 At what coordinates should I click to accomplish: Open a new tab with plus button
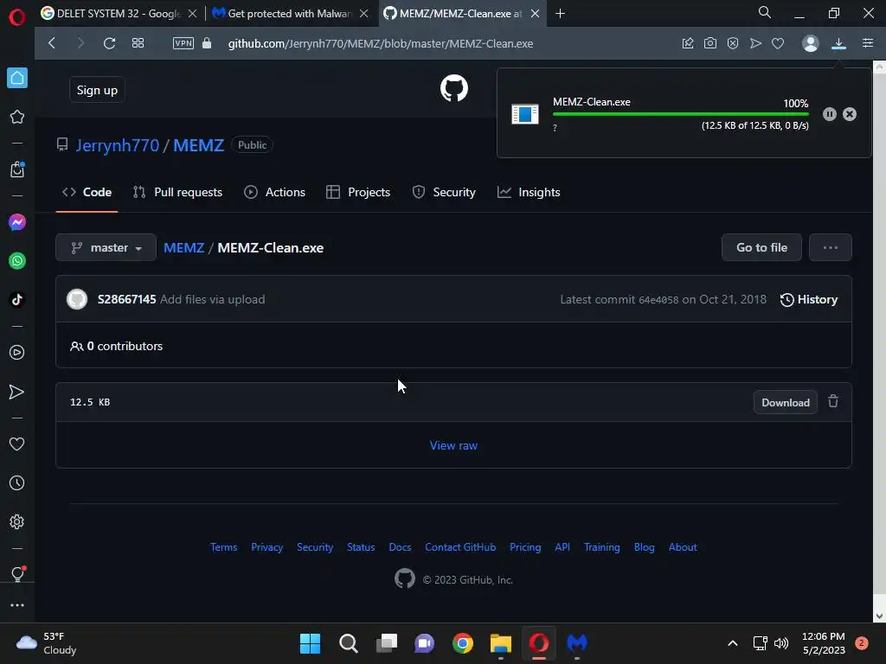(560, 14)
